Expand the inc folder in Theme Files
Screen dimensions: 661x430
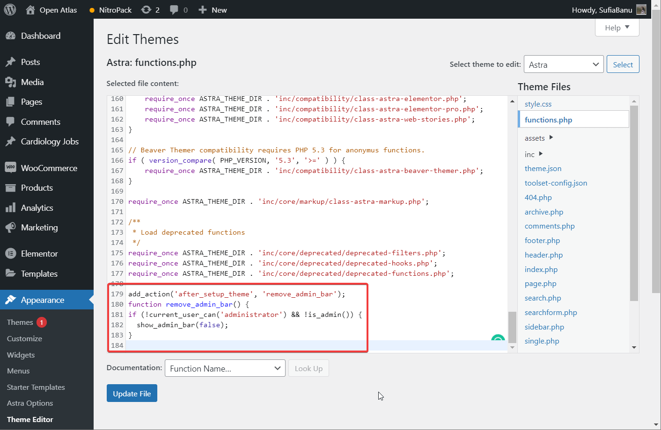pos(529,154)
